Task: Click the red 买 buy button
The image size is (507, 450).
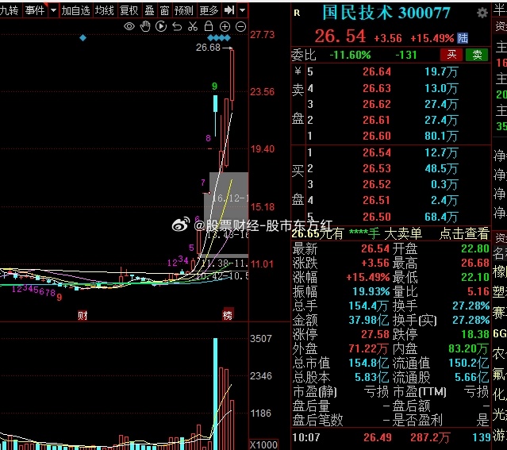Action: tap(451, 55)
